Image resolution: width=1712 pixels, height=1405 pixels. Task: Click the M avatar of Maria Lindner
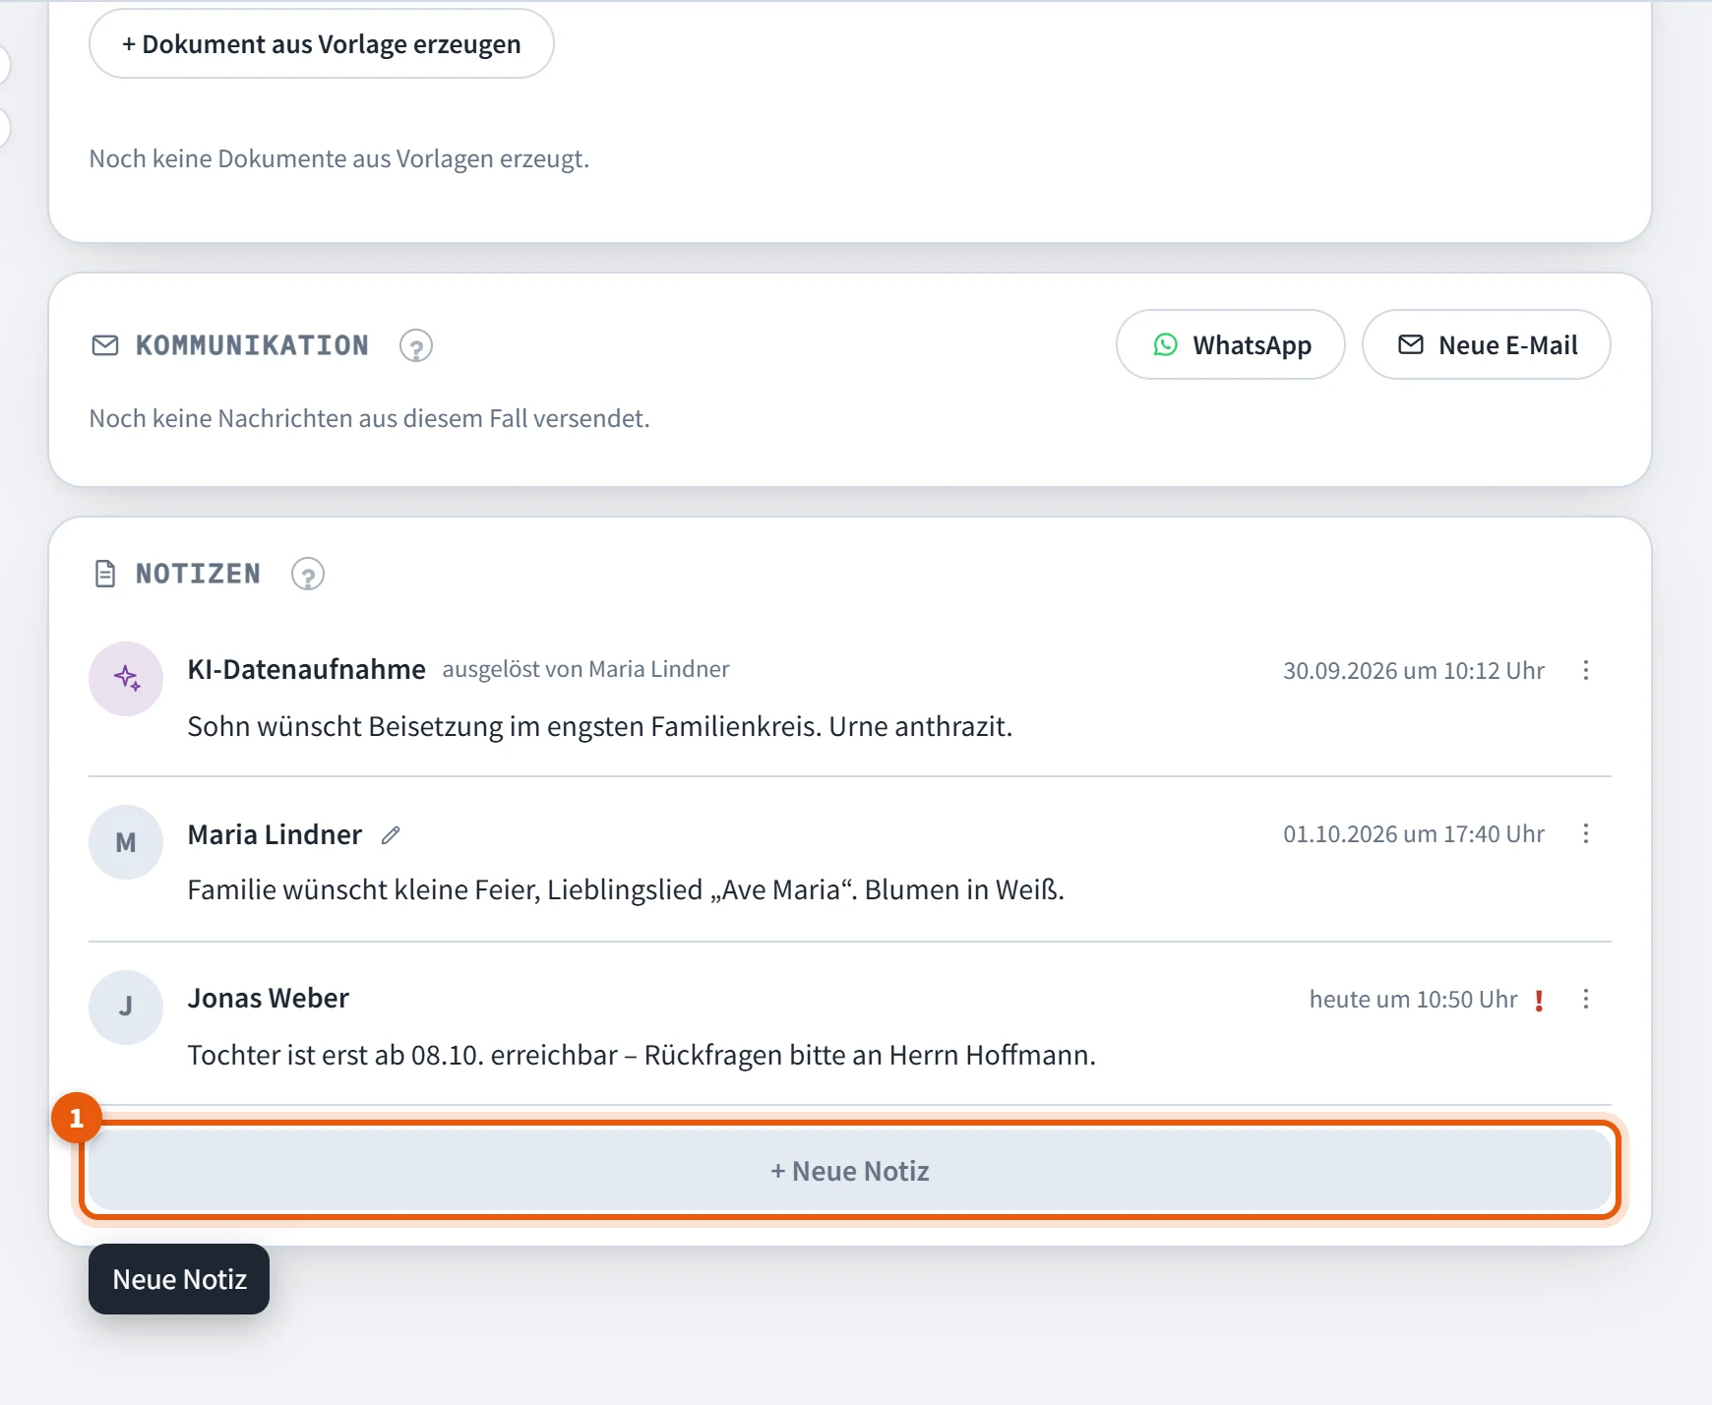tap(126, 842)
